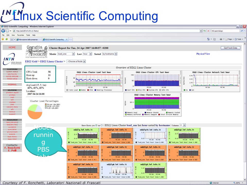Open the ed22lg10.lnf.infn.it host graph
Image resolution: width=247 pixels, height=185 pixels.
pos(150,136)
